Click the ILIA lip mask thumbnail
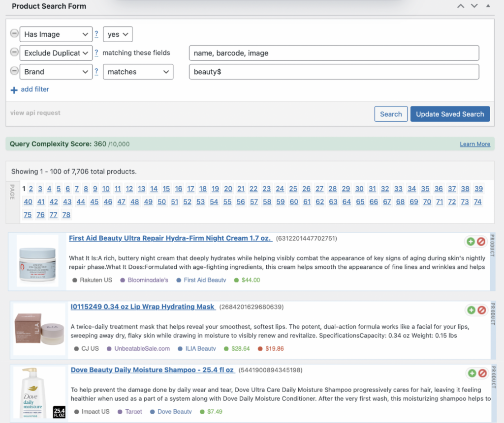 39,329
